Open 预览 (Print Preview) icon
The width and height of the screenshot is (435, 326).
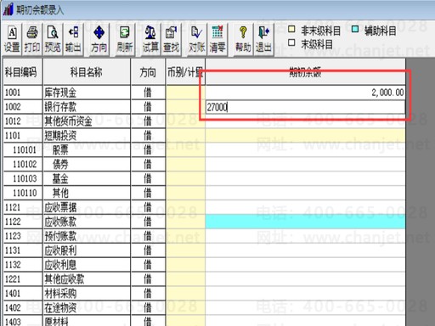(x=53, y=40)
